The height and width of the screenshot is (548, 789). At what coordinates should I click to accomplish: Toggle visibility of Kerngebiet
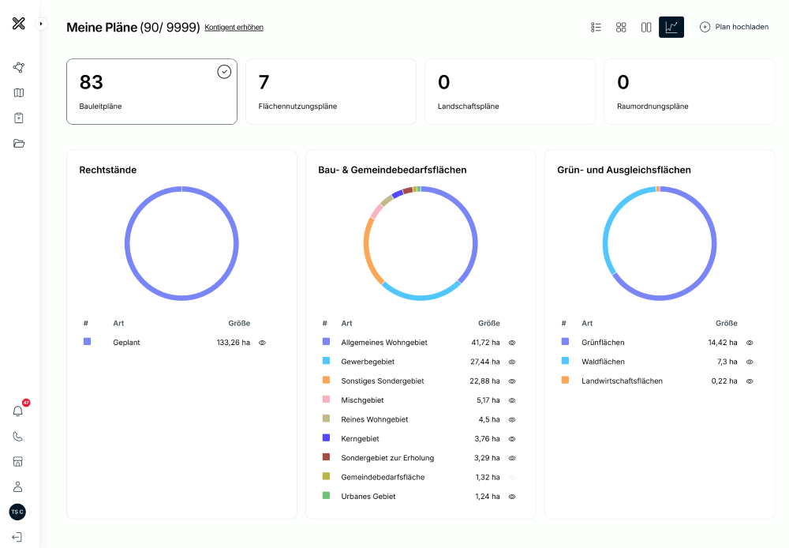pos(512,439)
